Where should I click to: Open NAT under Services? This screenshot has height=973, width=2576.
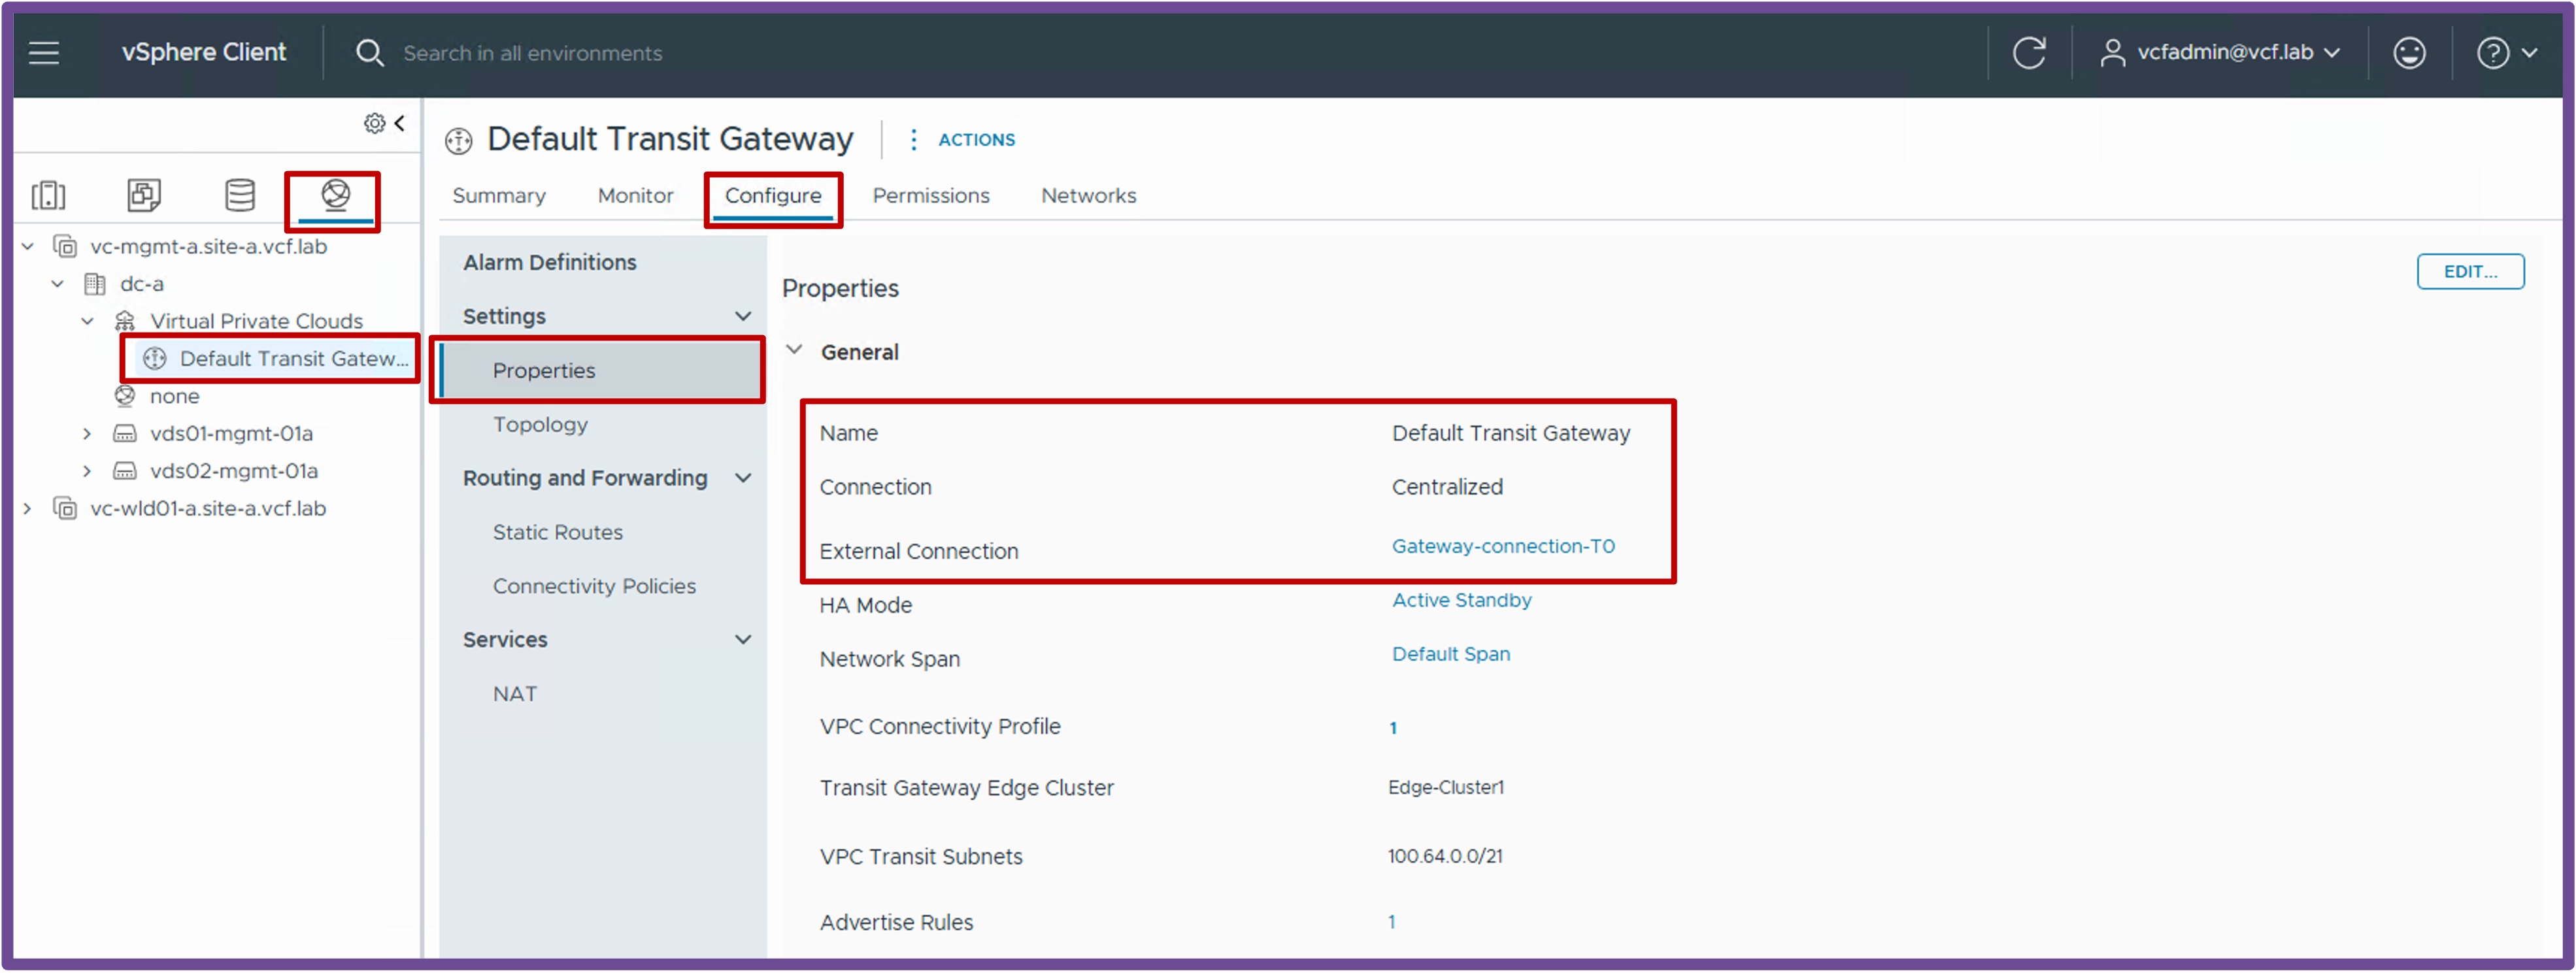514,695
